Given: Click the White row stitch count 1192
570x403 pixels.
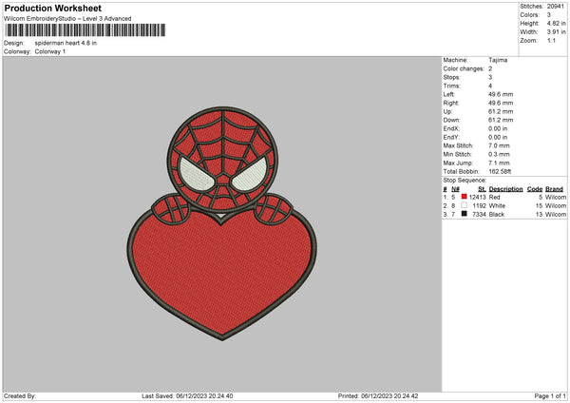Looking at the screenshot, I should (x=479, y=206).
